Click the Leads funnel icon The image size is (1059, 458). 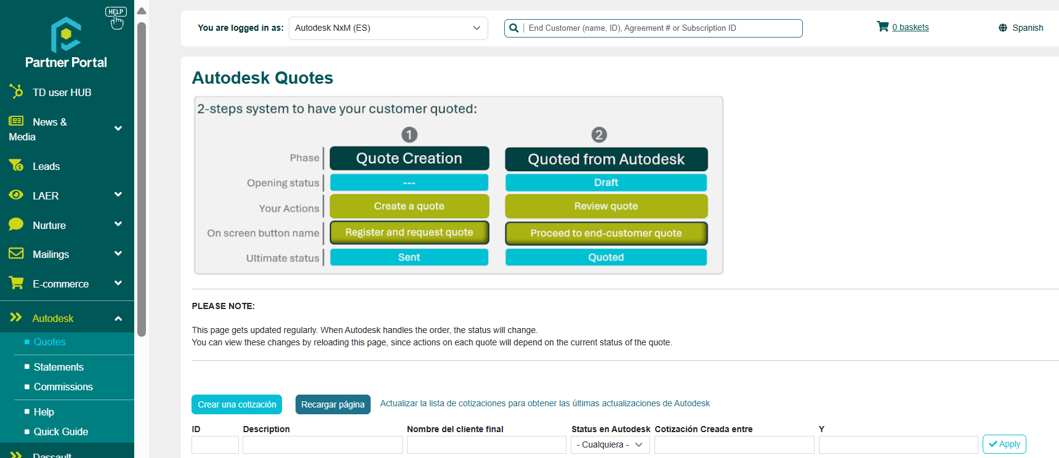coord(16,165)
